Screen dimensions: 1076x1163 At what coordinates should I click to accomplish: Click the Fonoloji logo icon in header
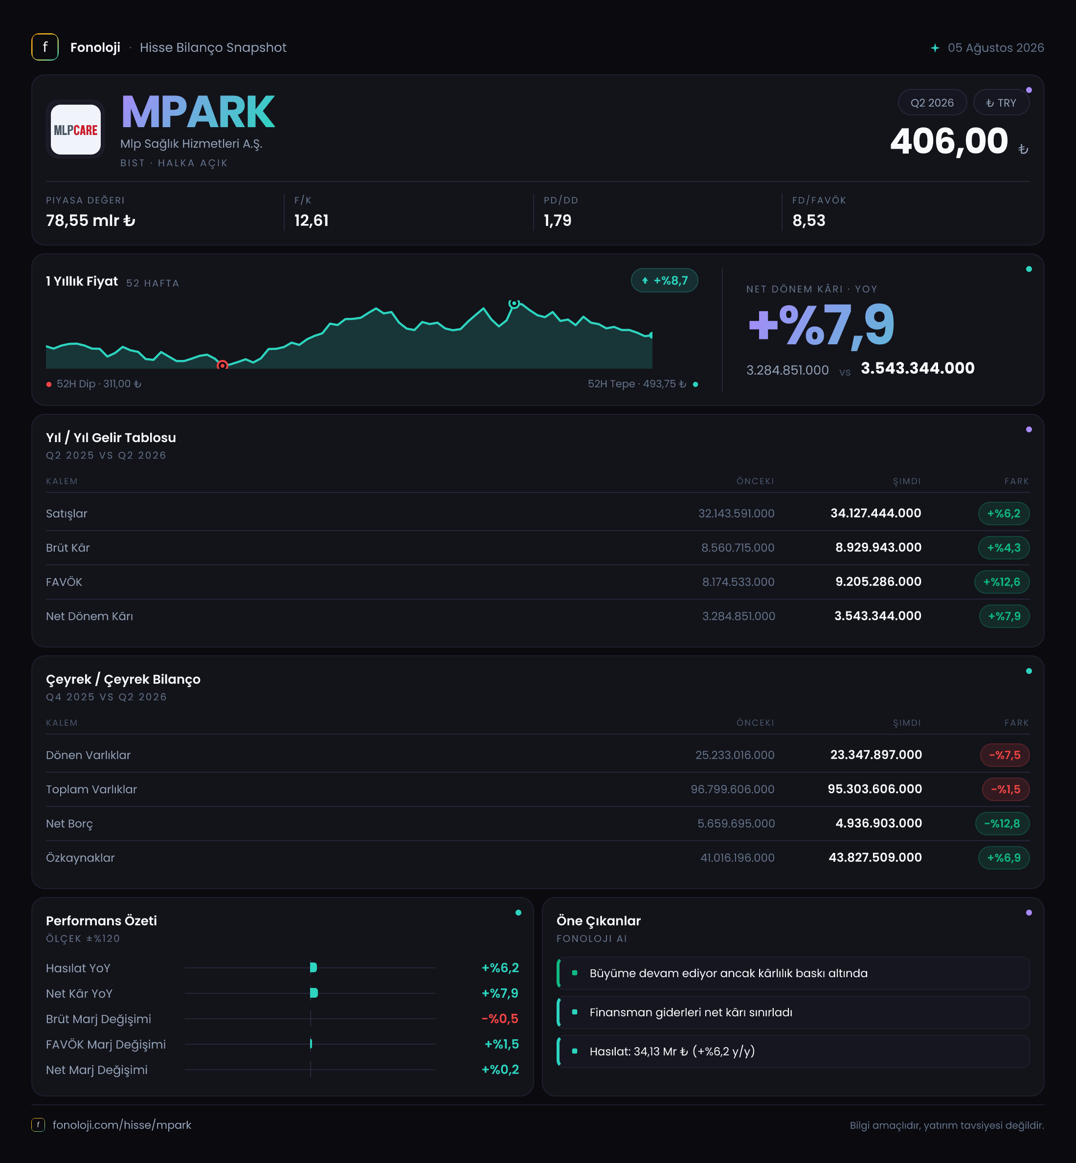coord(45,47)
